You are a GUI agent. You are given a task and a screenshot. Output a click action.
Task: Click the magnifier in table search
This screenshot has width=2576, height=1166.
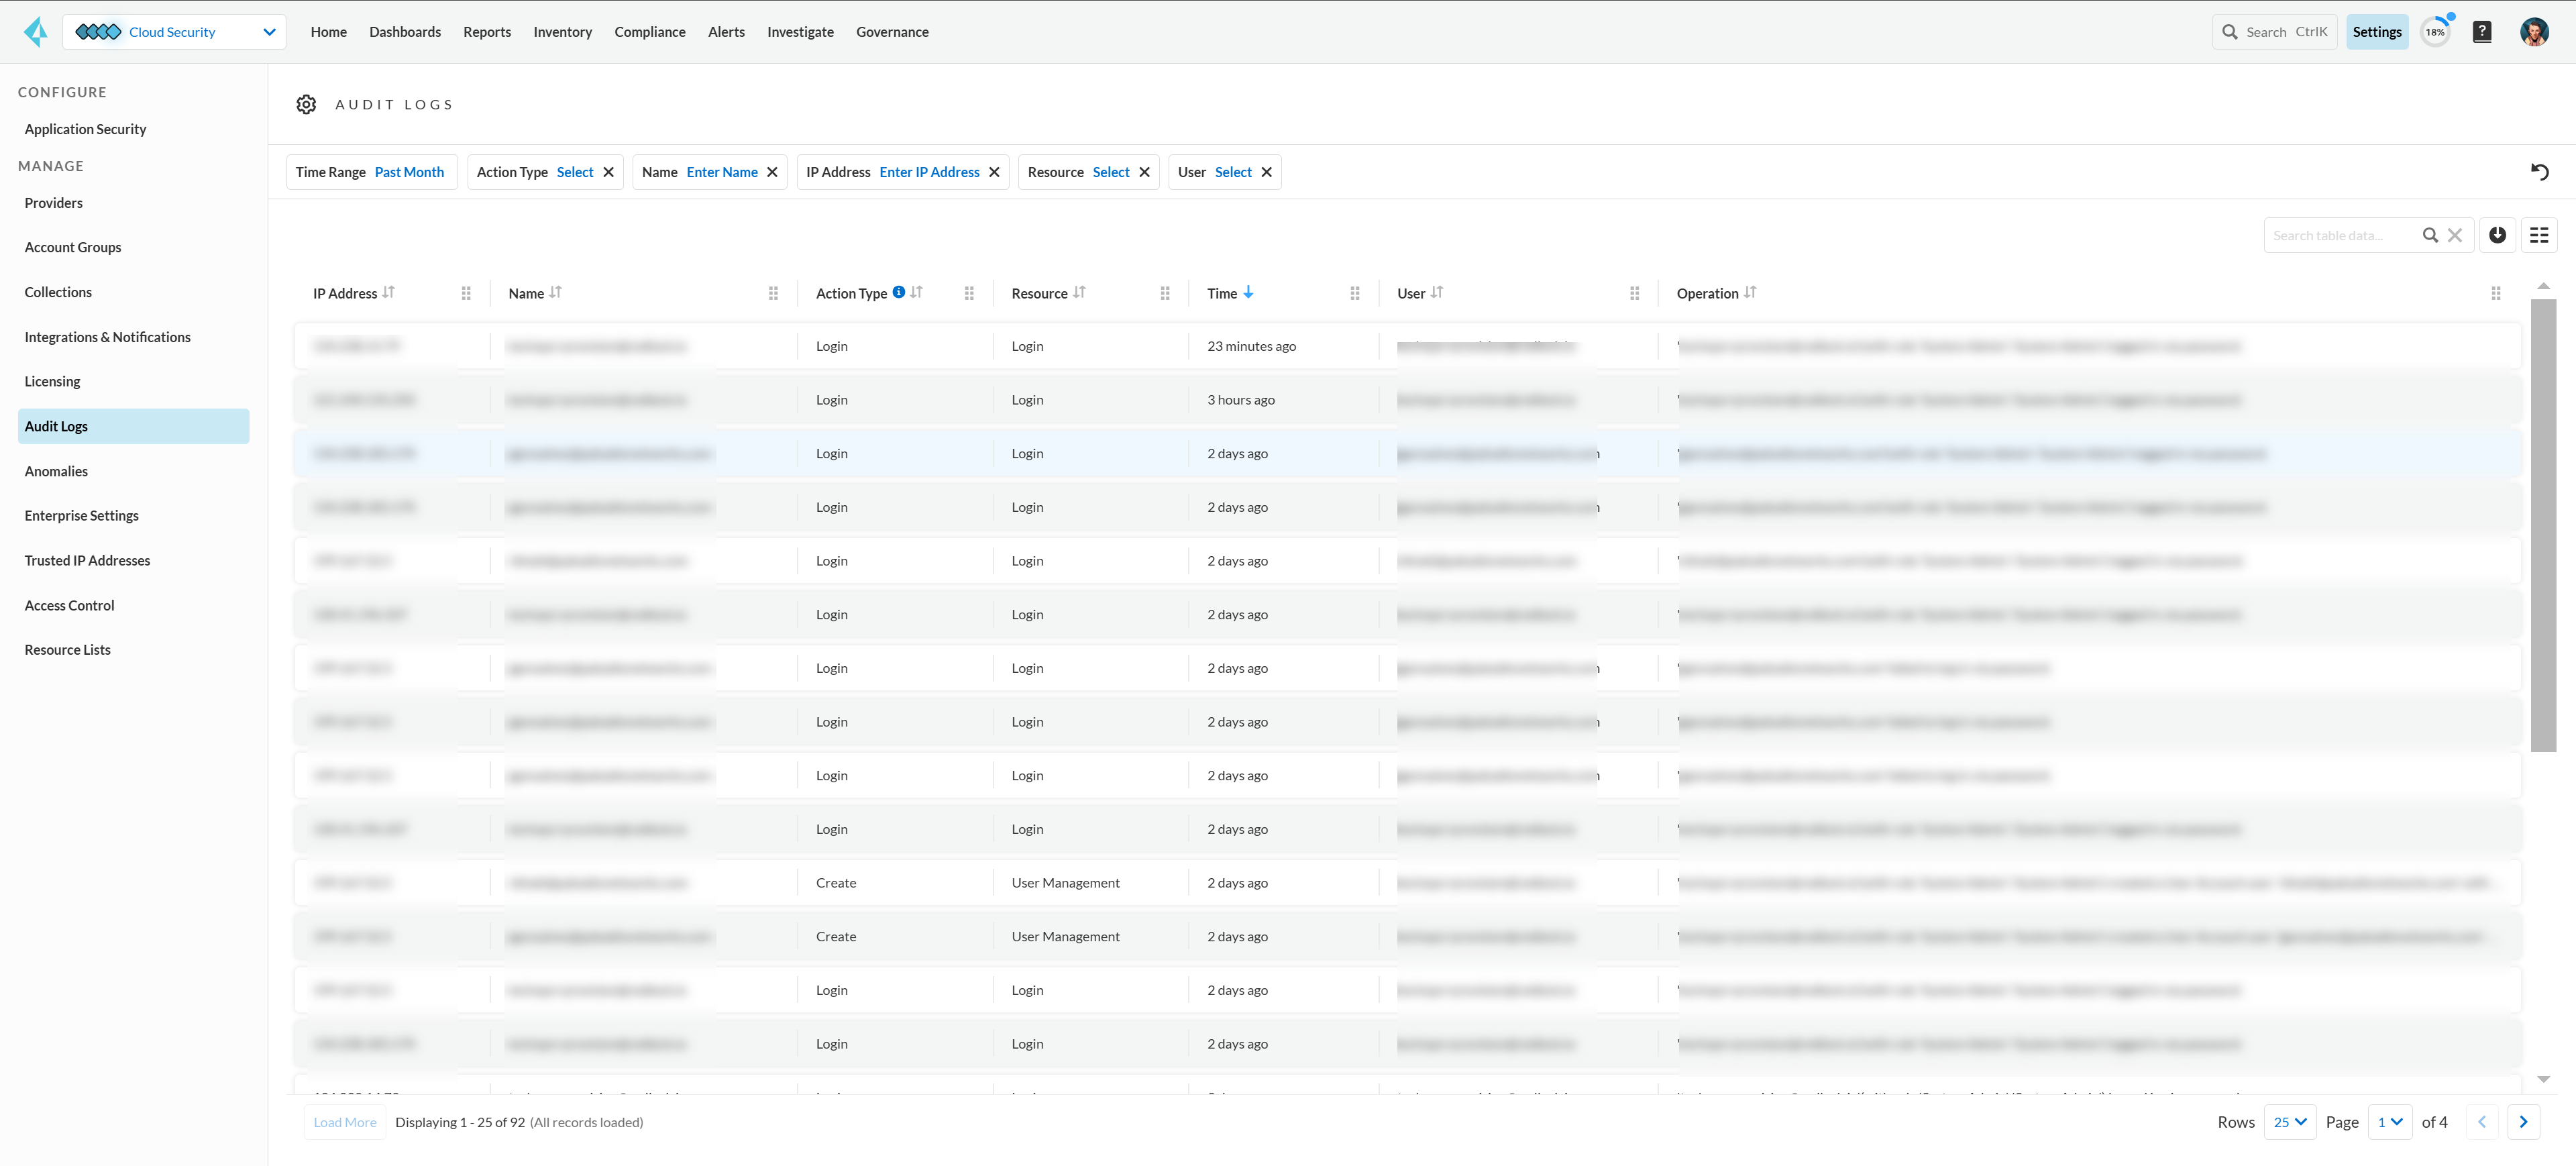click(x=2429, y=235)
